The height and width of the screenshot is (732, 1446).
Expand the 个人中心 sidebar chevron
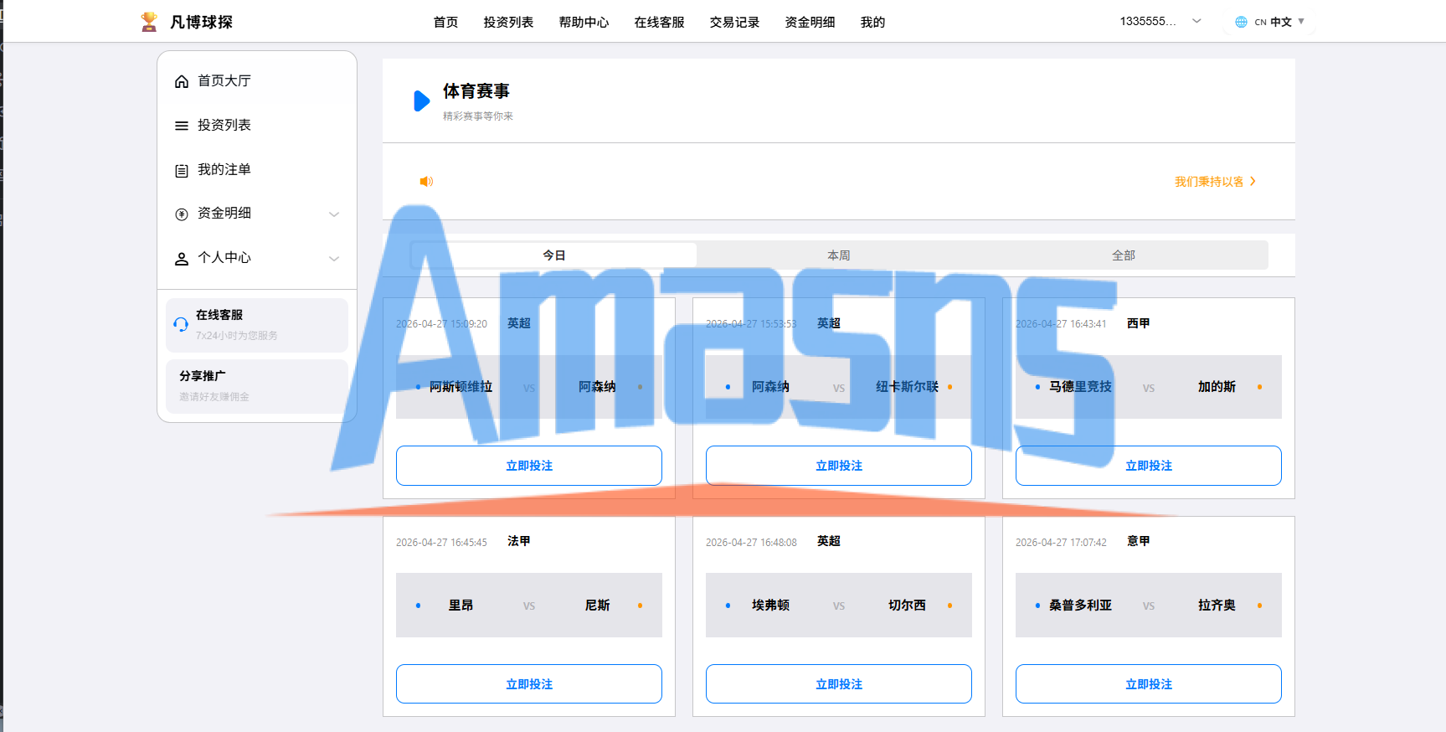click(334, 259)
